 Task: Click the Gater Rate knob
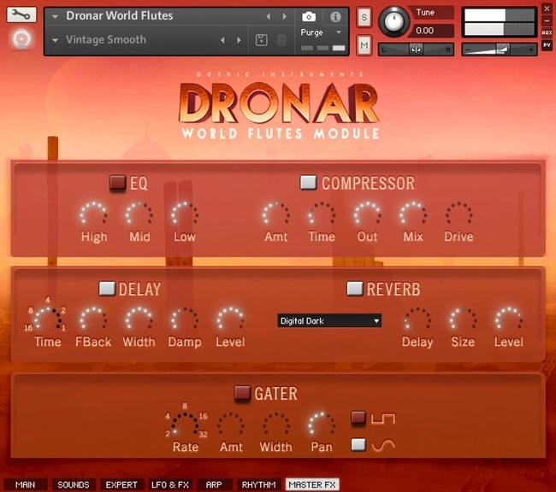pyautogui.click(x=185, y=425)
